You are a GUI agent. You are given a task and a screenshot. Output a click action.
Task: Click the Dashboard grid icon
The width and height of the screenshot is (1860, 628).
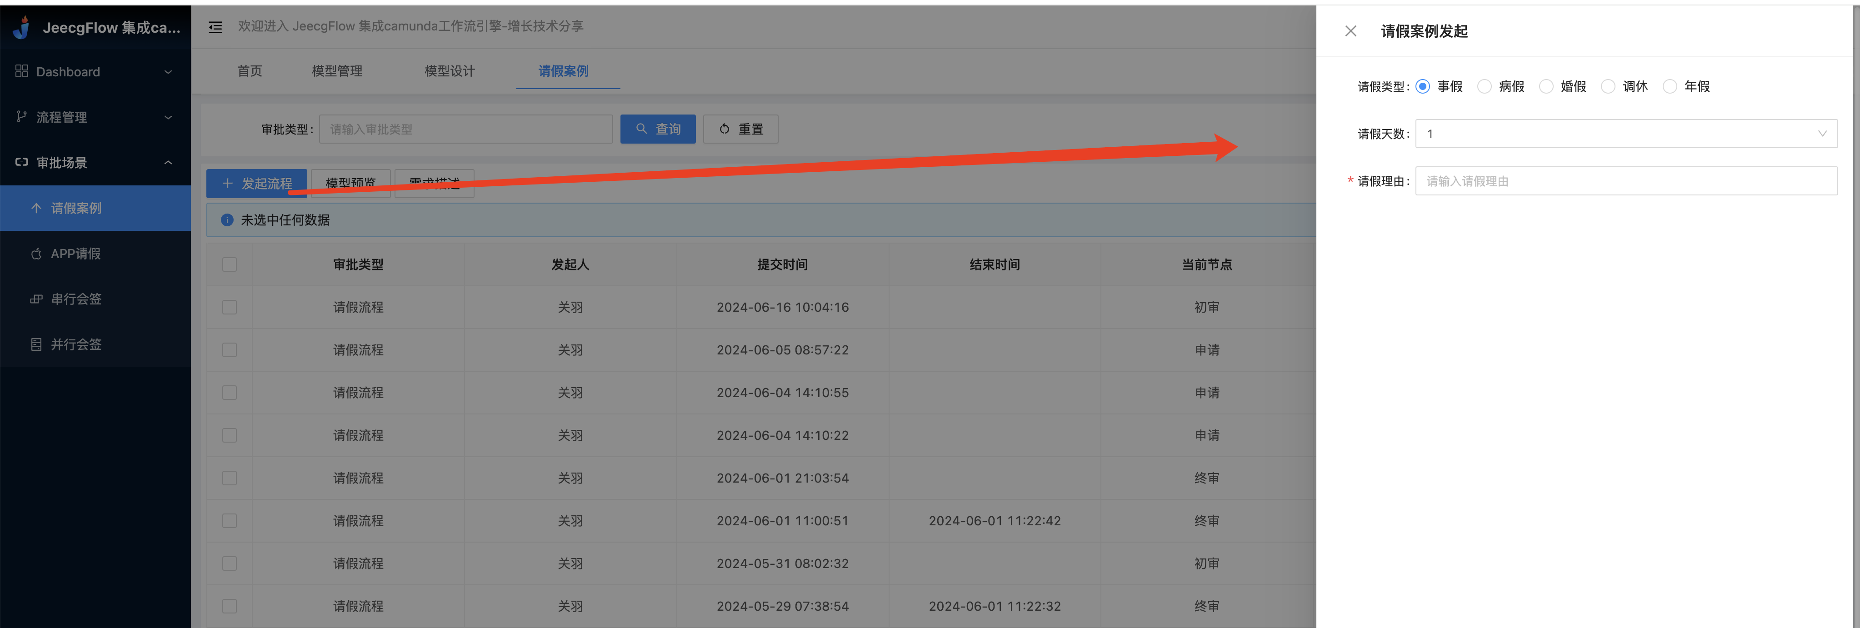(x=22, y=71)
